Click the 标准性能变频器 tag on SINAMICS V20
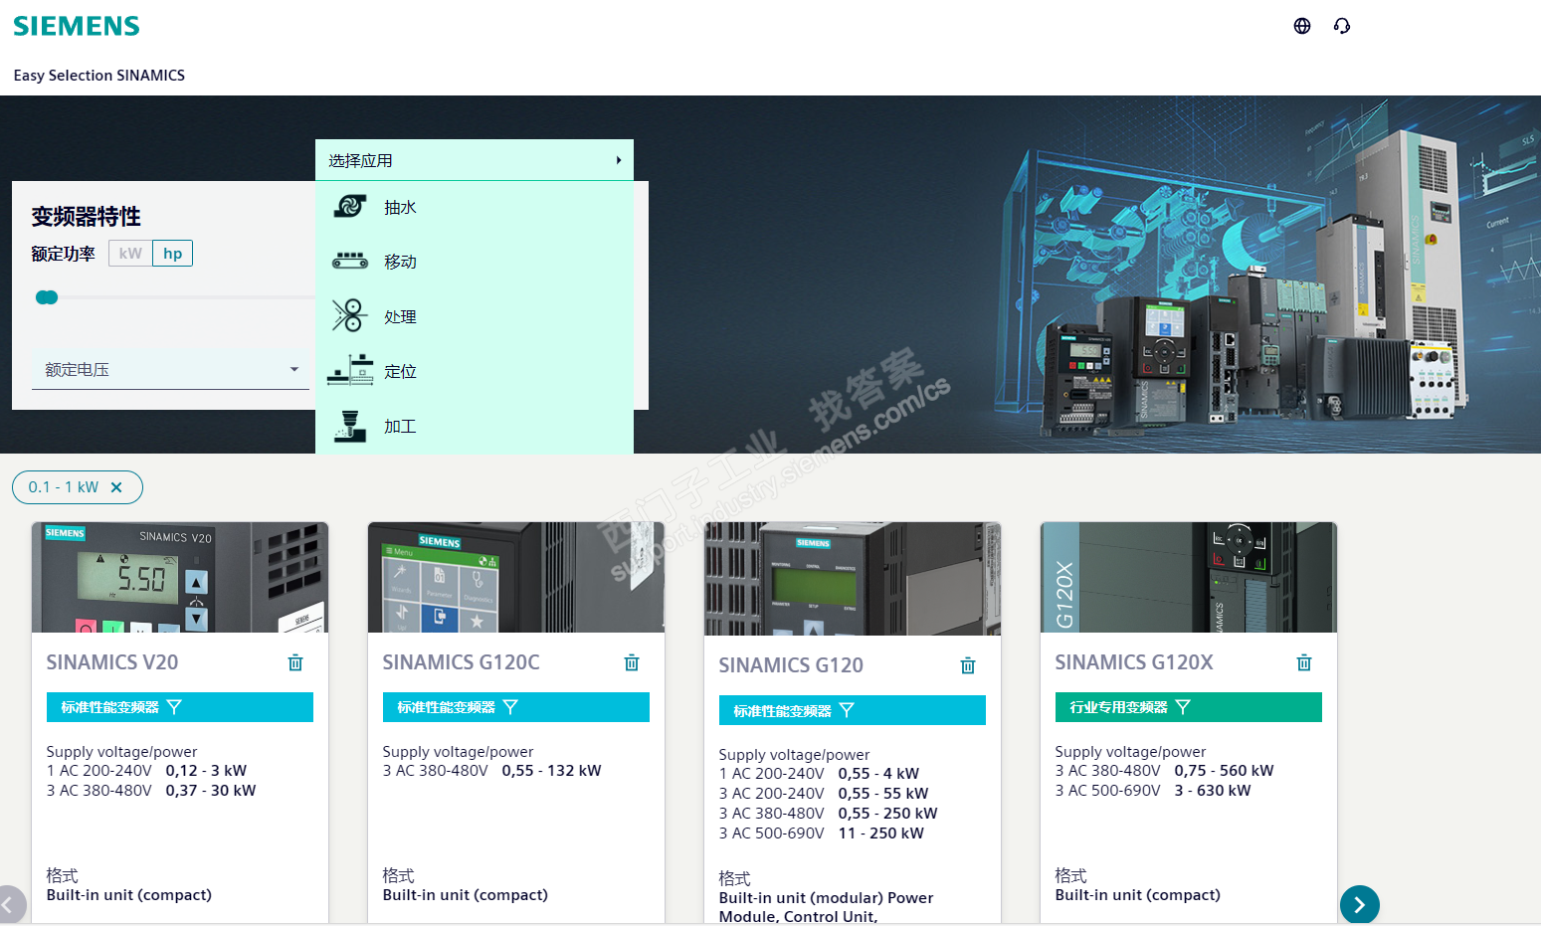Viewport: 1541px width, 926px height. [x=180, y=707]
